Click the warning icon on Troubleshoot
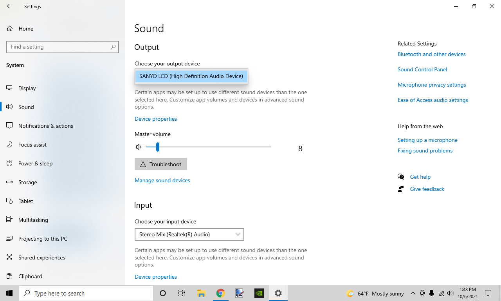 tap(143, 164)
